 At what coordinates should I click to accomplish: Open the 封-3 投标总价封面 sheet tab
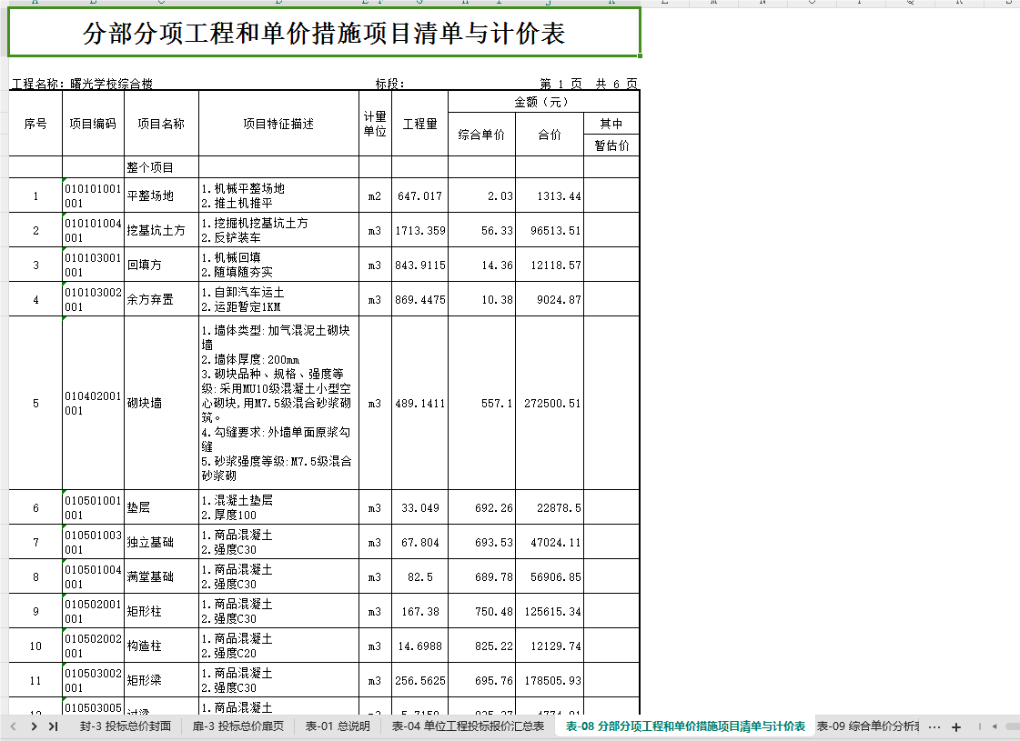pyautogui.click(x=126, y=726)
